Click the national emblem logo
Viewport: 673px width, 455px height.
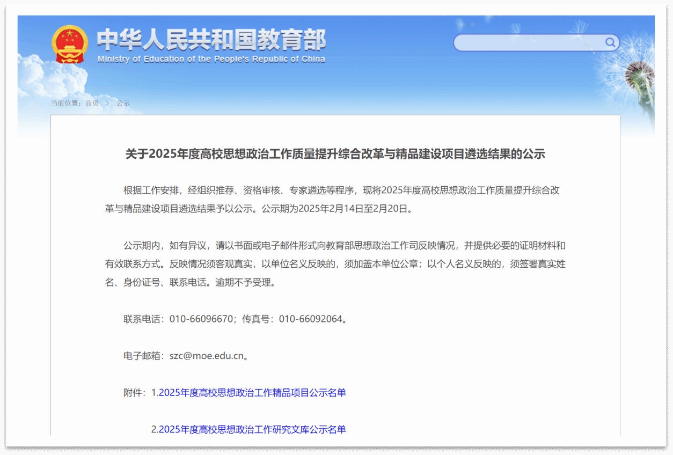point(69,44)
